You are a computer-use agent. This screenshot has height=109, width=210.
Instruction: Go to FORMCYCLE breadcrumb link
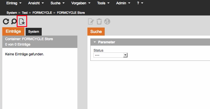click(42, 13)
